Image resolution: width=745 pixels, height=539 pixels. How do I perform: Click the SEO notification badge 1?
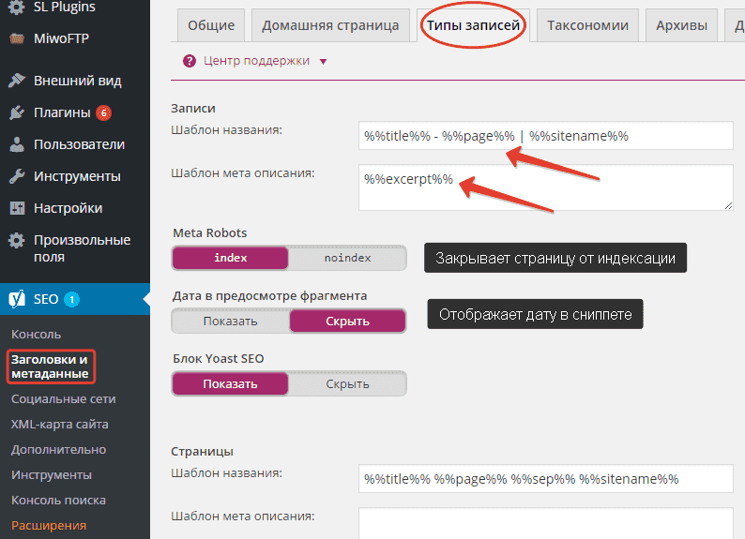[x=71, y=299]
